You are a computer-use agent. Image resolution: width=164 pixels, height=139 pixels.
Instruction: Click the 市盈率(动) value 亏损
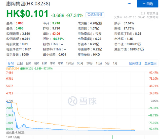point(98,34)
